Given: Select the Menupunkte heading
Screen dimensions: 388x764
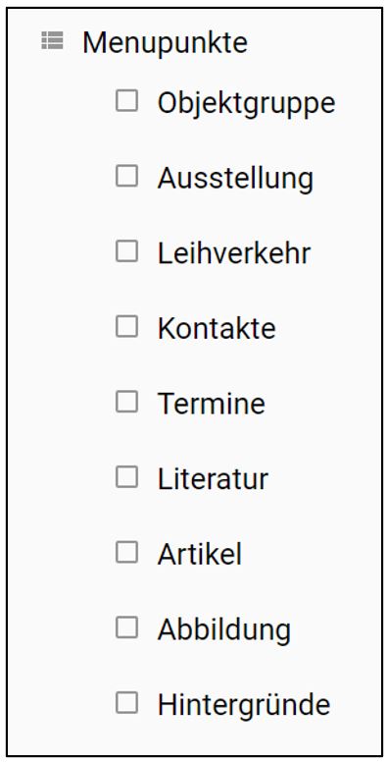Looking at the screenshot, I should [165, 42].
